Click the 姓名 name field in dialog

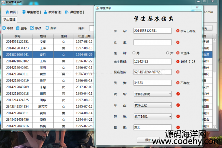coord(152,42)
